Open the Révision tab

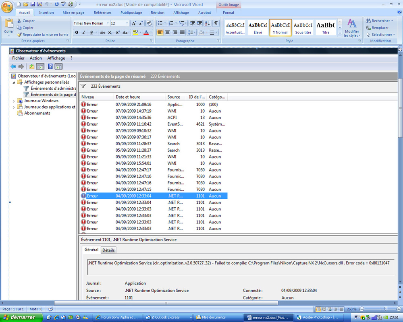pos(158,12)
